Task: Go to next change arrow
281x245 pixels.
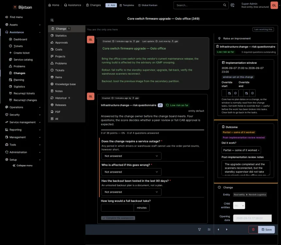Action: point(227,230)
